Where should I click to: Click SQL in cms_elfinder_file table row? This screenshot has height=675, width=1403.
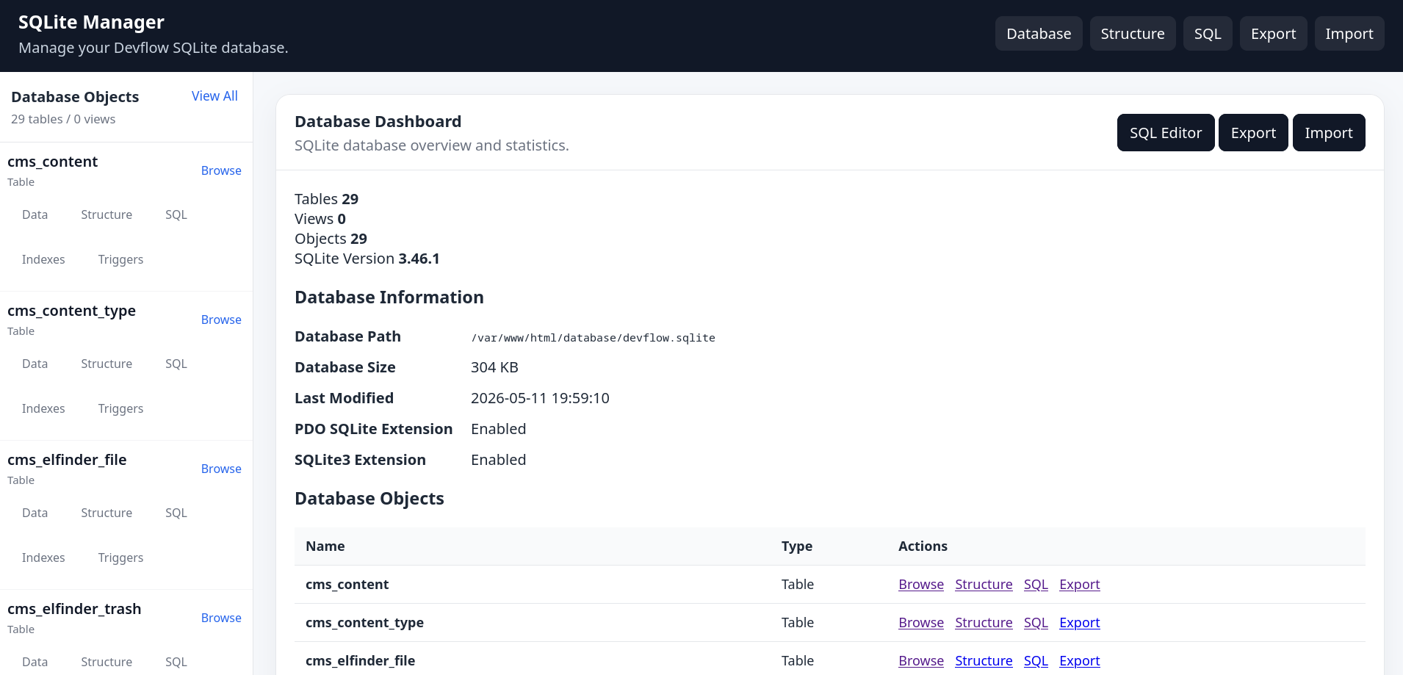1036,661
